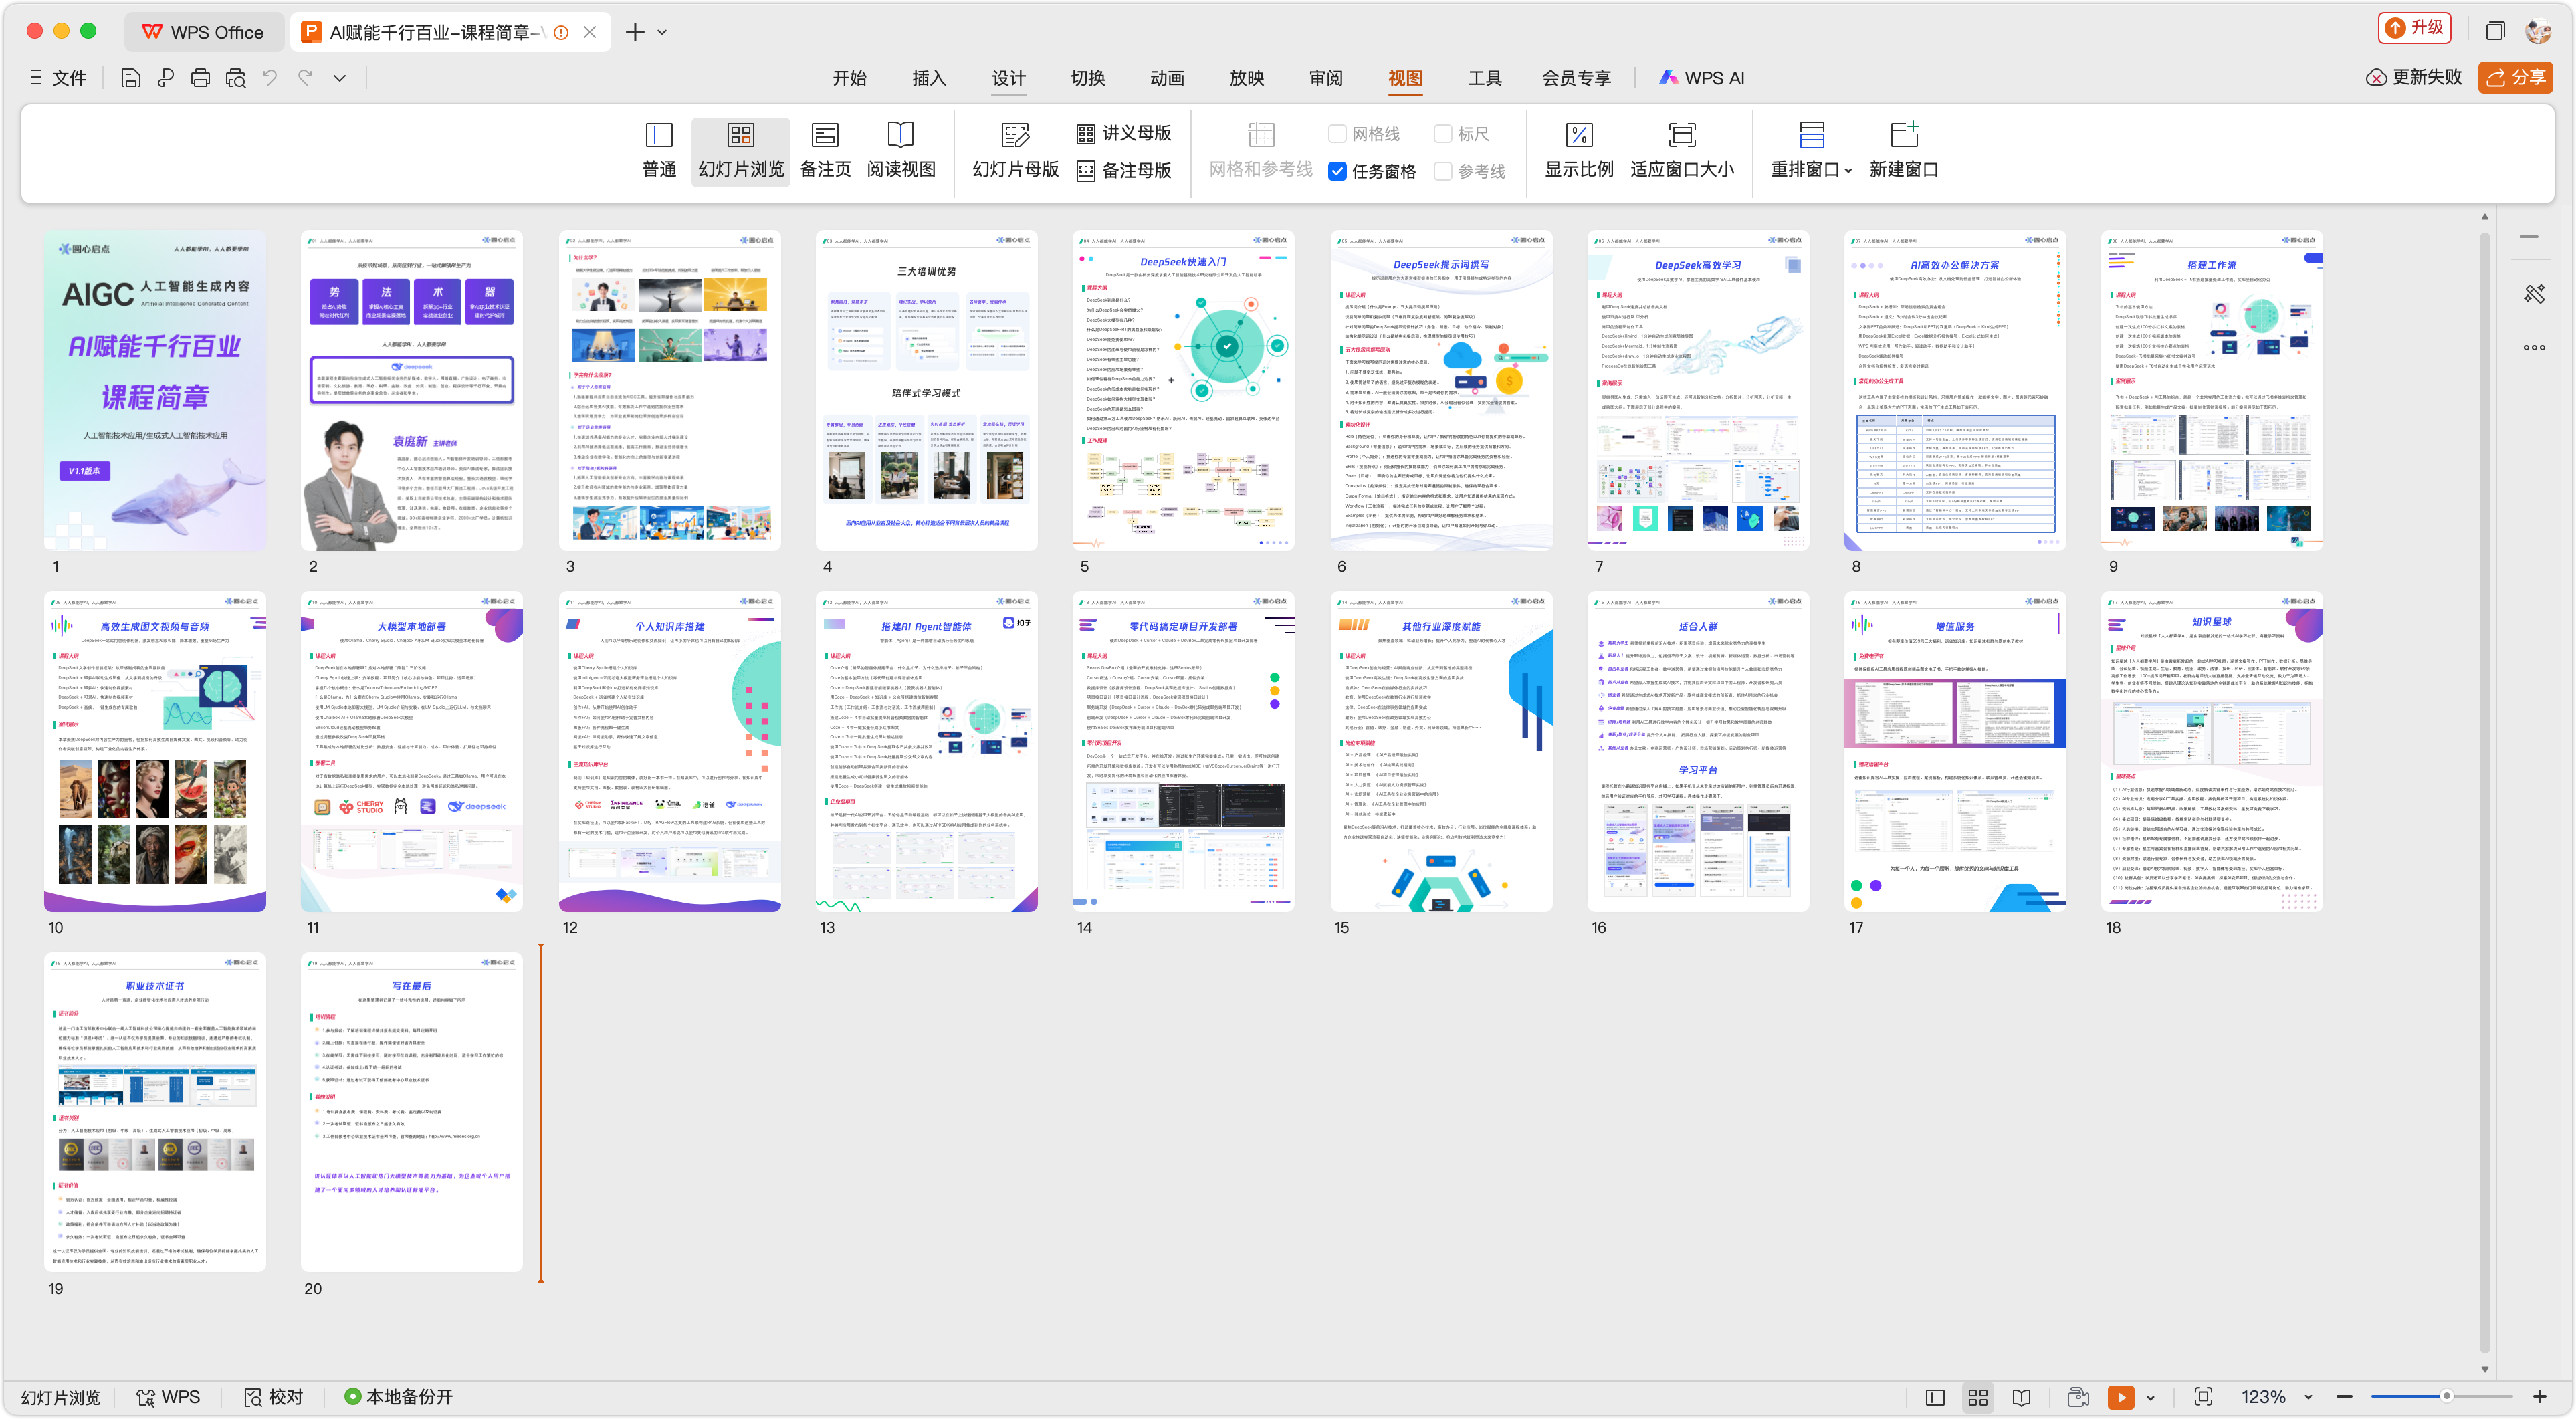2576x1419 pixels.
Task: Uncheck the Task Pane checkbox (任务窗格)
Action: coord(1337,171)
